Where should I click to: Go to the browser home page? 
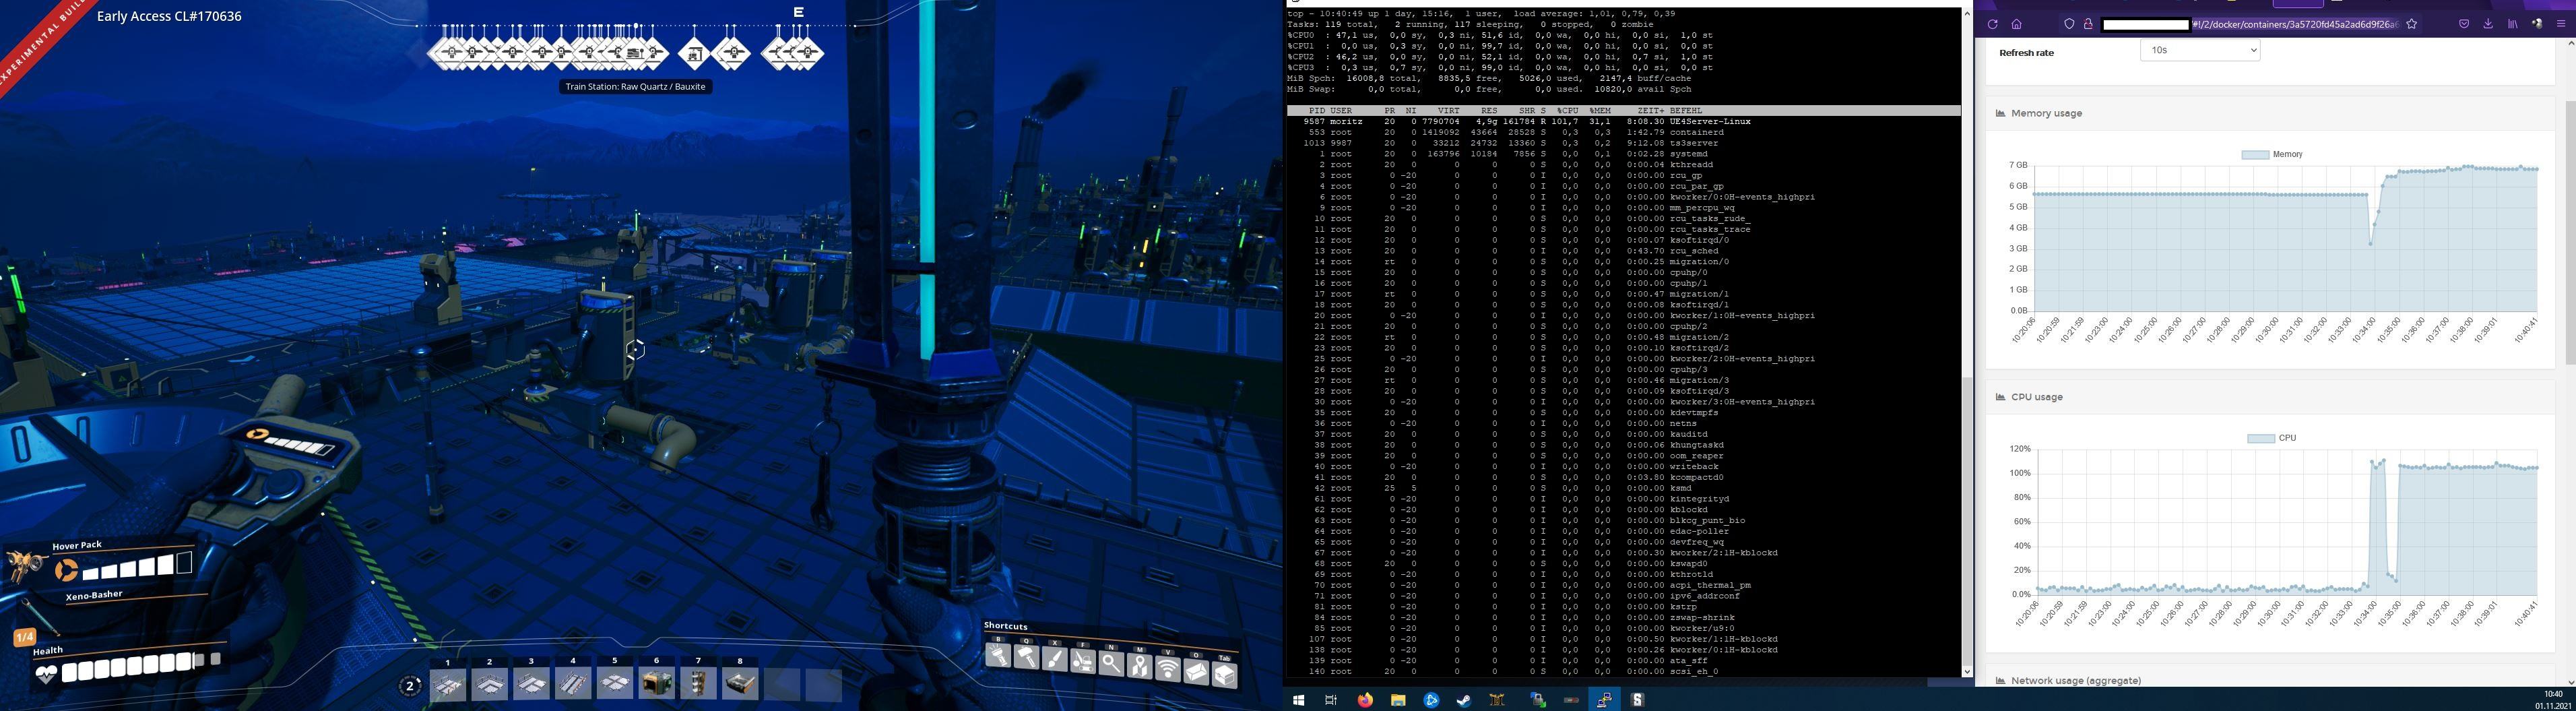(2017, 24)
